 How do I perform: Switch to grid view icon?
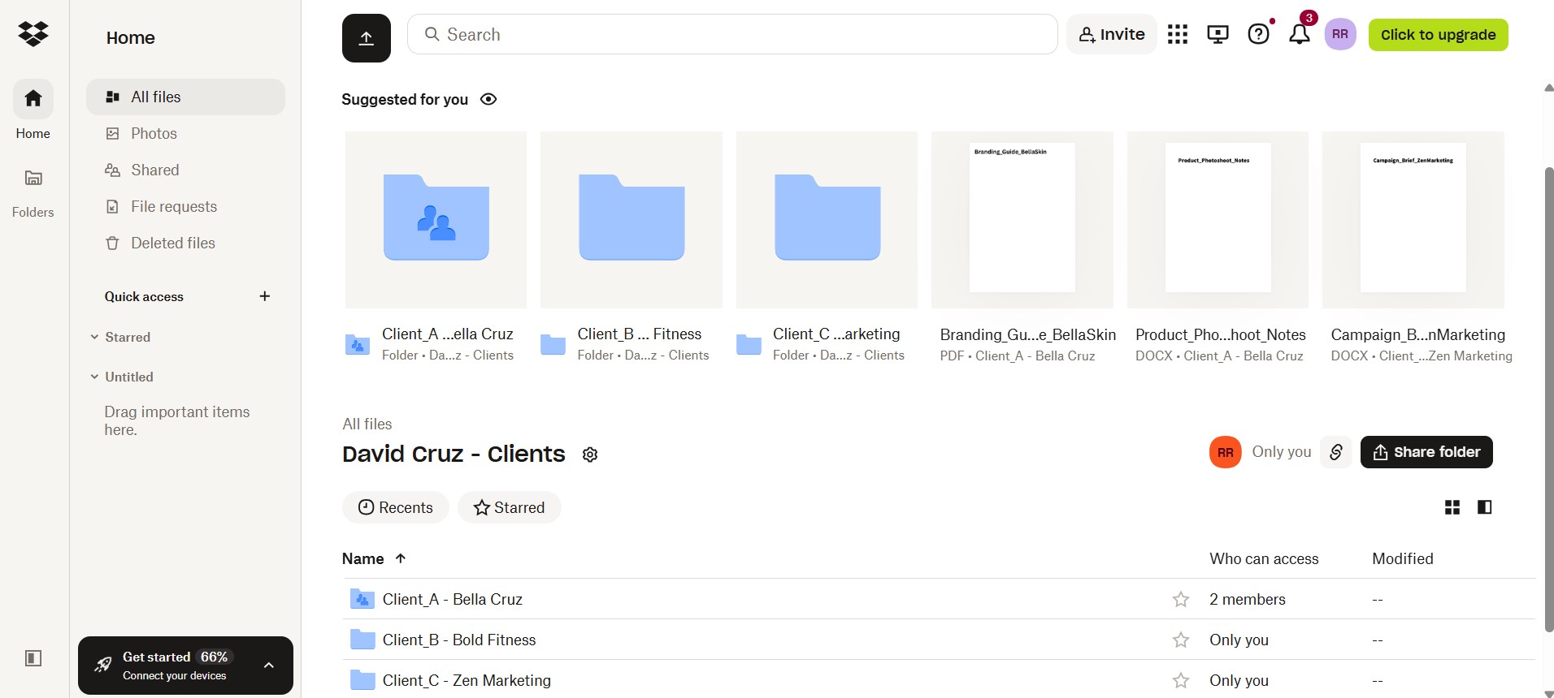click(x=1452, y=507)
